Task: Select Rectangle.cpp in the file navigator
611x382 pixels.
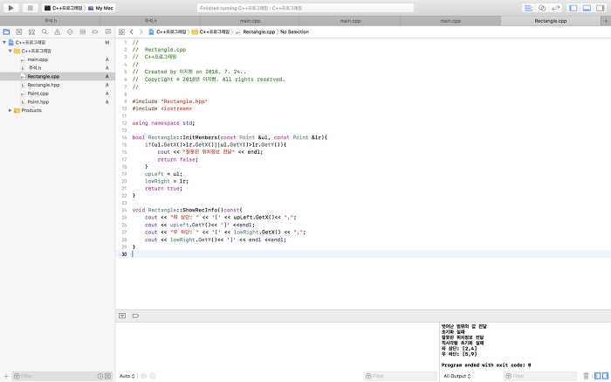Action: 58,76
